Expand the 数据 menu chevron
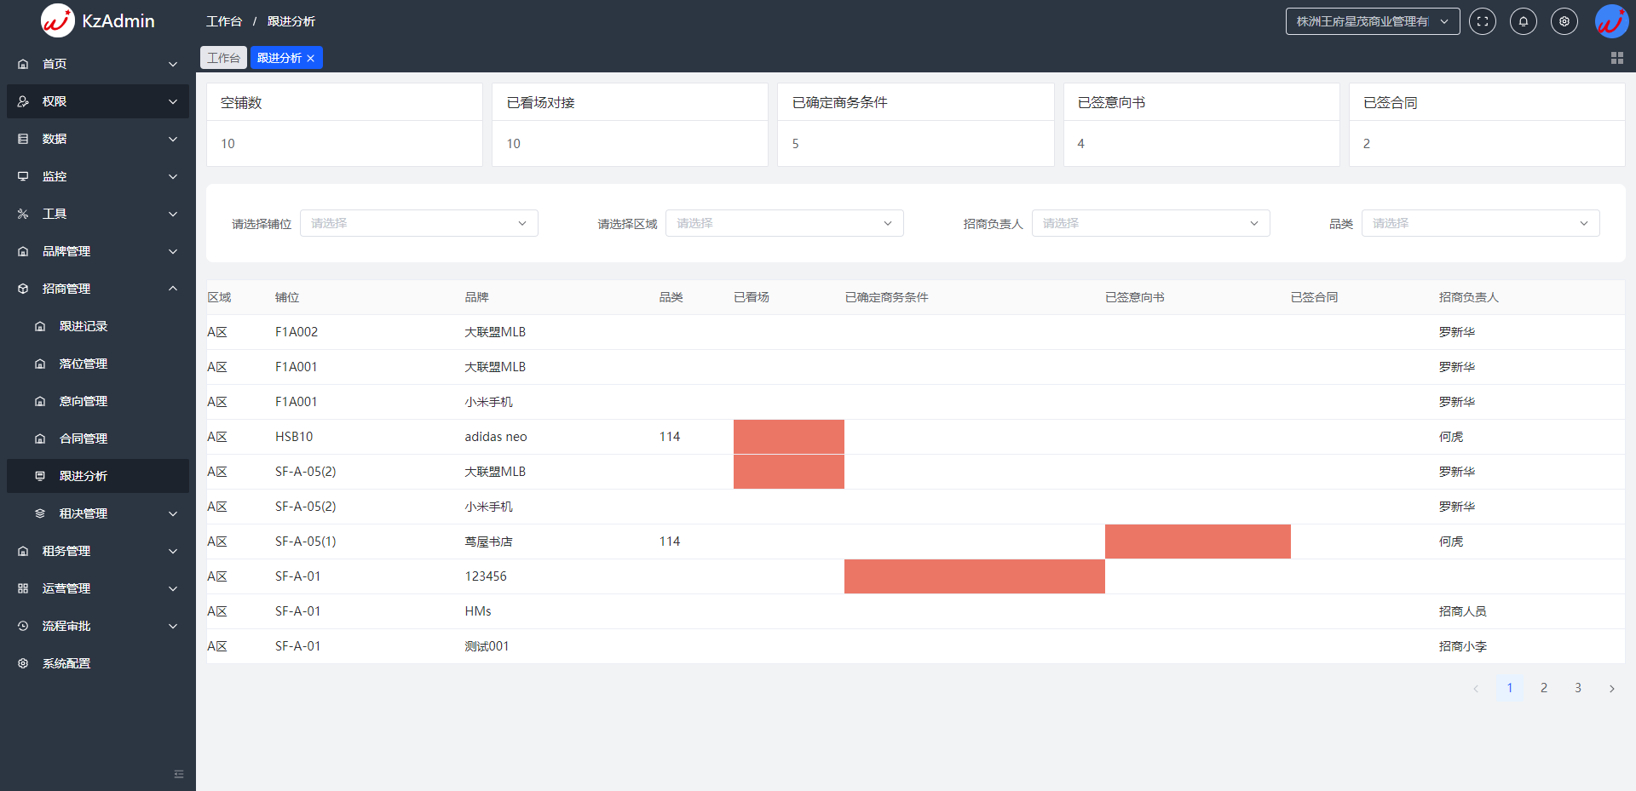Screen dimensions: 1636x791 click(173, 139)
